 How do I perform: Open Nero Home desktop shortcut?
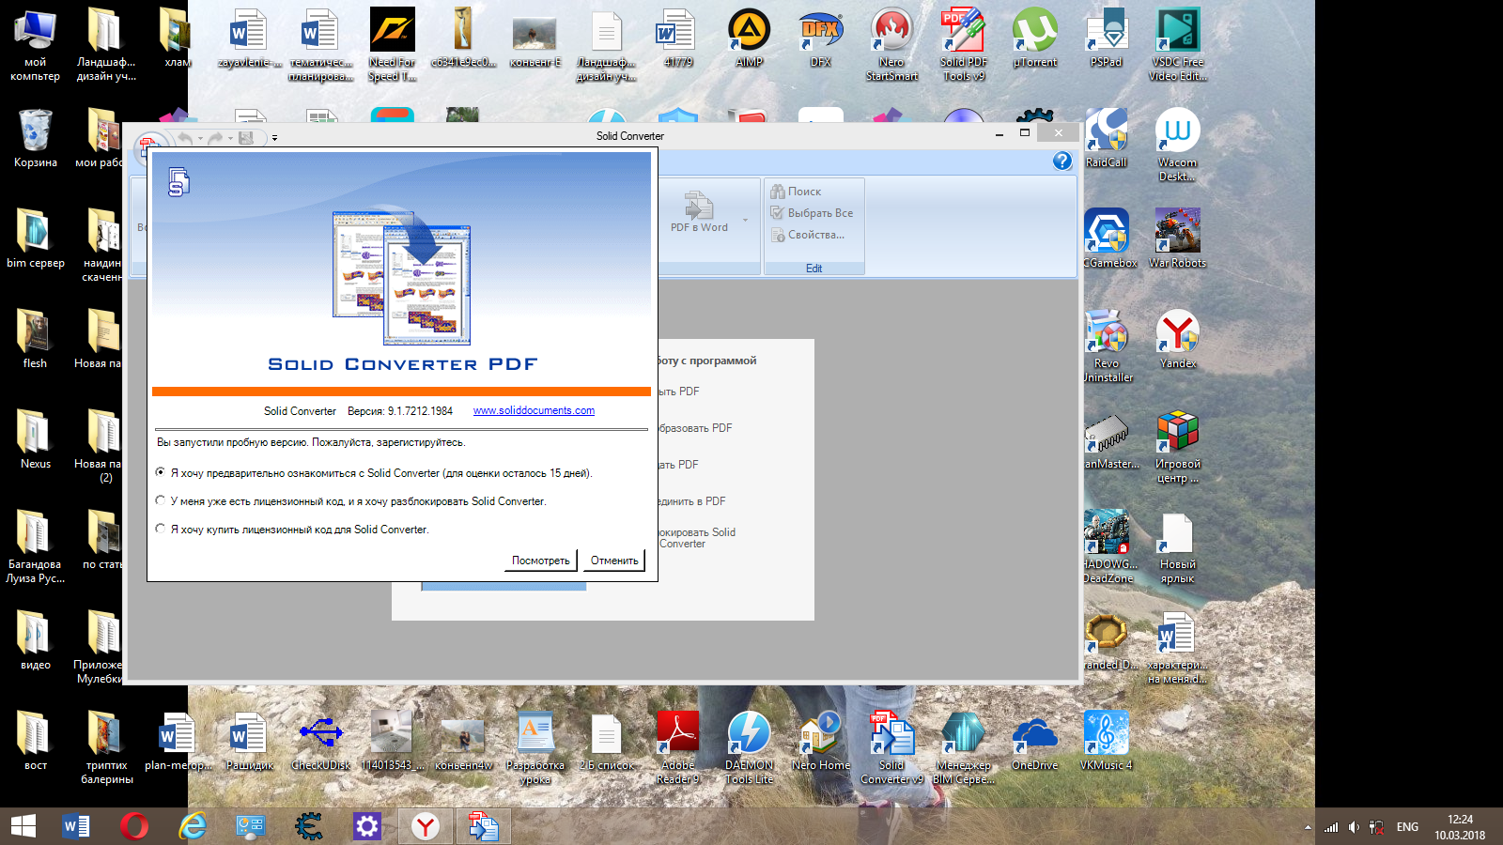(820, 741)
